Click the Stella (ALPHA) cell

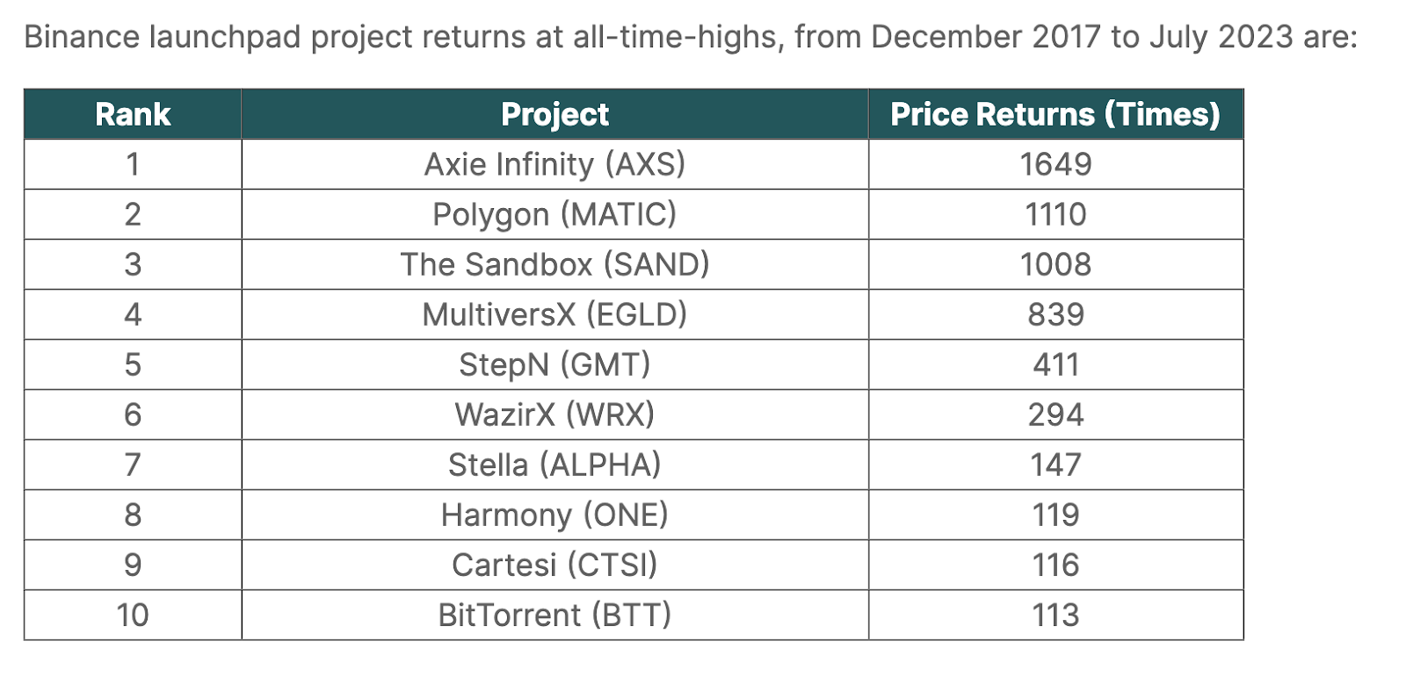[x=554, y=465]
